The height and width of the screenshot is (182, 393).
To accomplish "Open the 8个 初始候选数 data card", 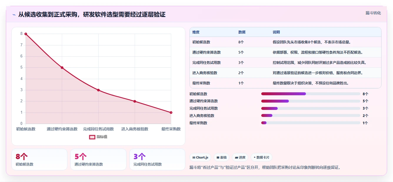I will point(39,159).
